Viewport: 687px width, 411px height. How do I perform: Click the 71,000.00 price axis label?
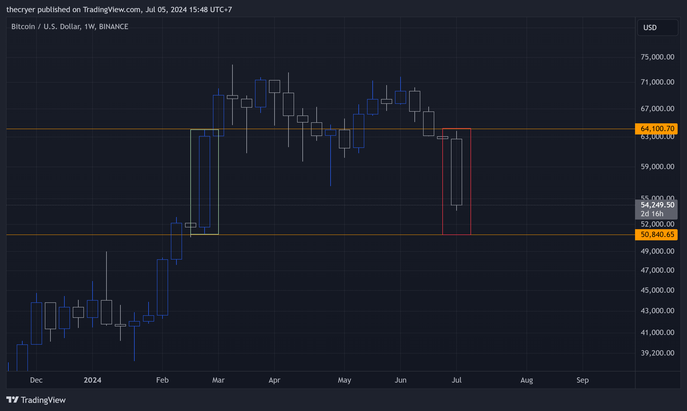(x=657, y=82)
